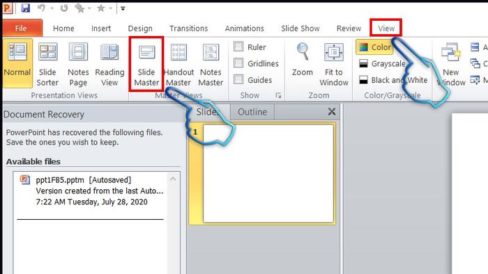Open the Undo history dropdown arrow
This screenshot has height=274, width=488.
coord(52,8)
